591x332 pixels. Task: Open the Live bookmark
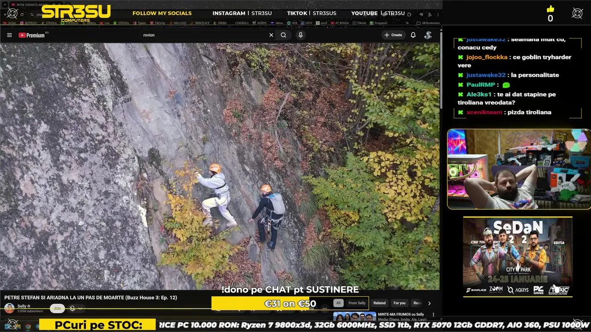[x=104, y=23]
